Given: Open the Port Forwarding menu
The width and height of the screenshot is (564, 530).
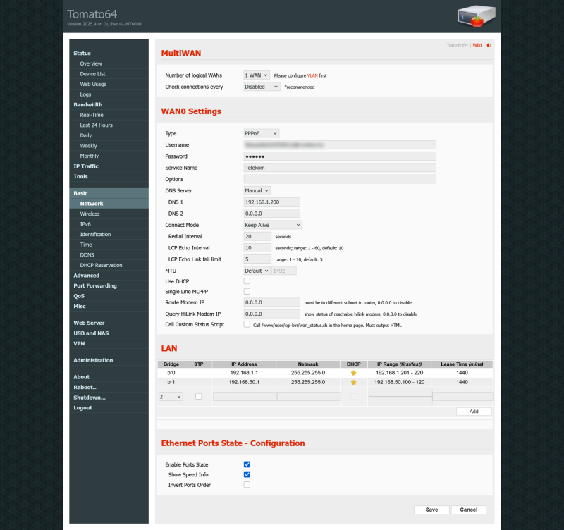Looking at the screenshot, I should tap(95, 286).
